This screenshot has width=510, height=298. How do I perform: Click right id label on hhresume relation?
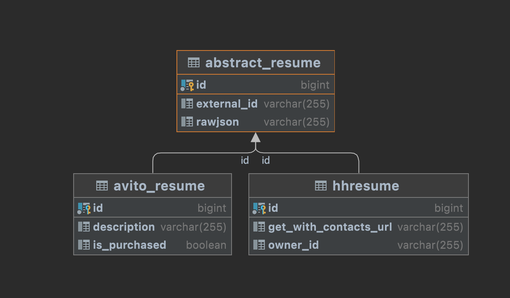click(x=266, y=160)
